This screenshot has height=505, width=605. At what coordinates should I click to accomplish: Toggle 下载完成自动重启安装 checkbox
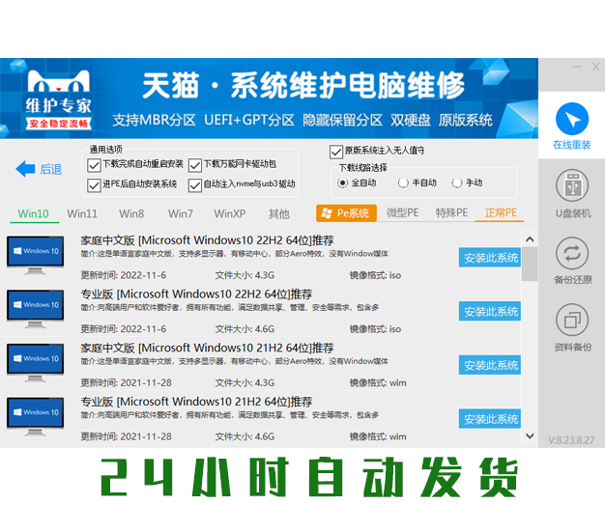[x=94, y=165]
